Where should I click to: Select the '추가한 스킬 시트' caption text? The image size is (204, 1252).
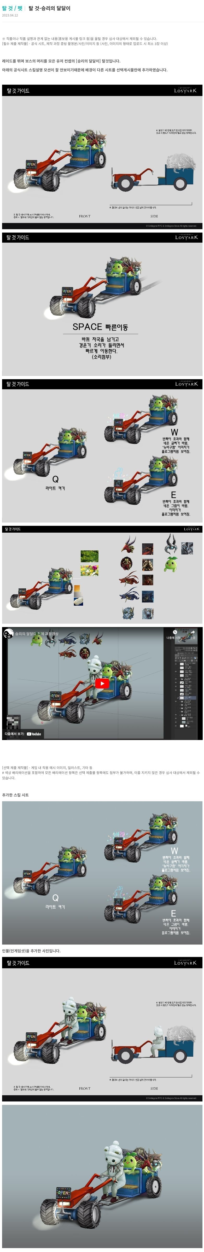tap(15, 795)
